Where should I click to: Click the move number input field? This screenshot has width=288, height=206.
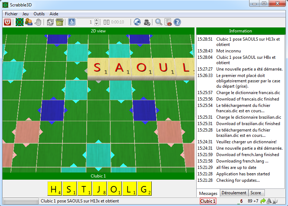tap(86, 22)
